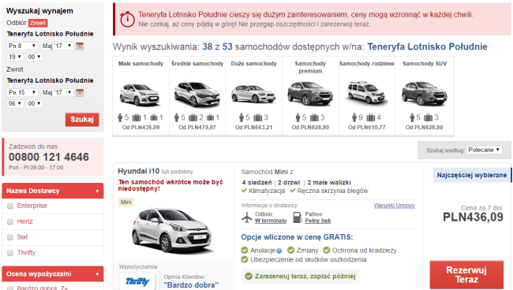Image resolution: width=513 pixels, height=290 pixels.
Task: Click the stopwatch icon in the alert banner
Action: pos(127,19)
